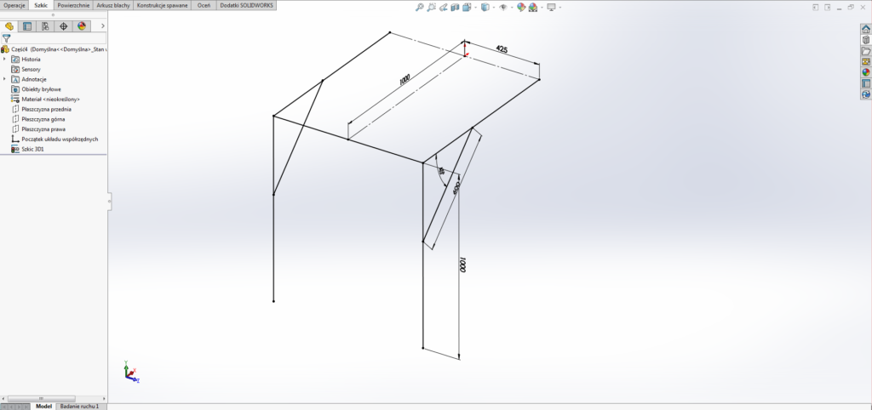Image resolution: width=872 pixels, height=410 pixels.
Task: Select the FeatureManager design tree tab icon
Action: (9, 26)
